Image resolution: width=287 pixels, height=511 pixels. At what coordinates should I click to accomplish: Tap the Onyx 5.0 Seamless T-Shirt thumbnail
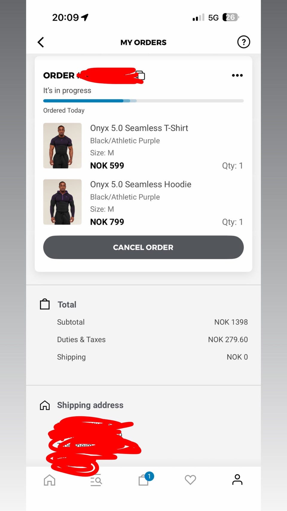[62, 145]
